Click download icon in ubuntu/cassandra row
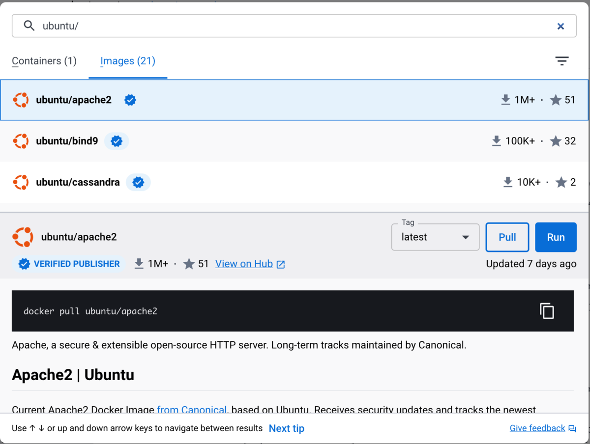590x444 pixels. tap(508, 182)
